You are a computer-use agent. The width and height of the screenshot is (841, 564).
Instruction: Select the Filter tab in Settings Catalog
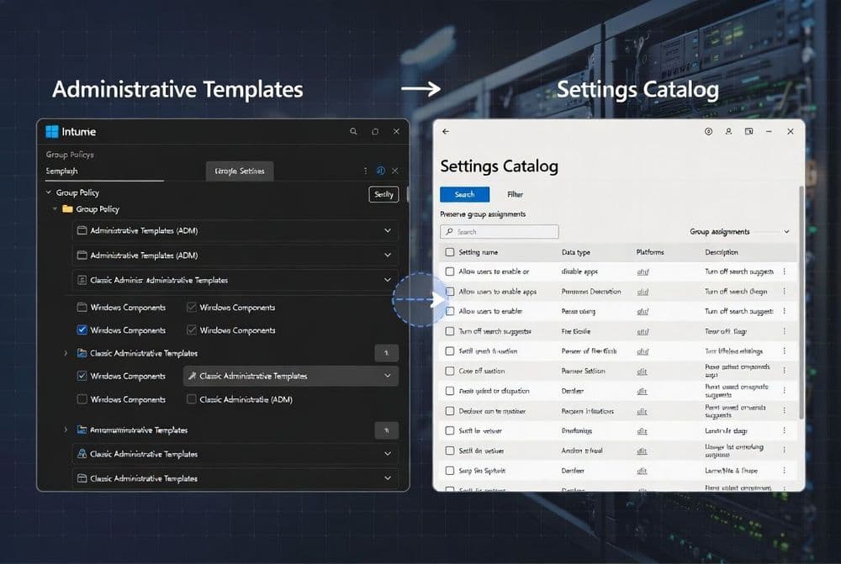tap(515, 194)
